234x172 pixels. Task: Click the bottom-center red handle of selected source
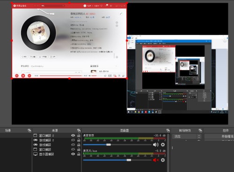click(69, 79)
